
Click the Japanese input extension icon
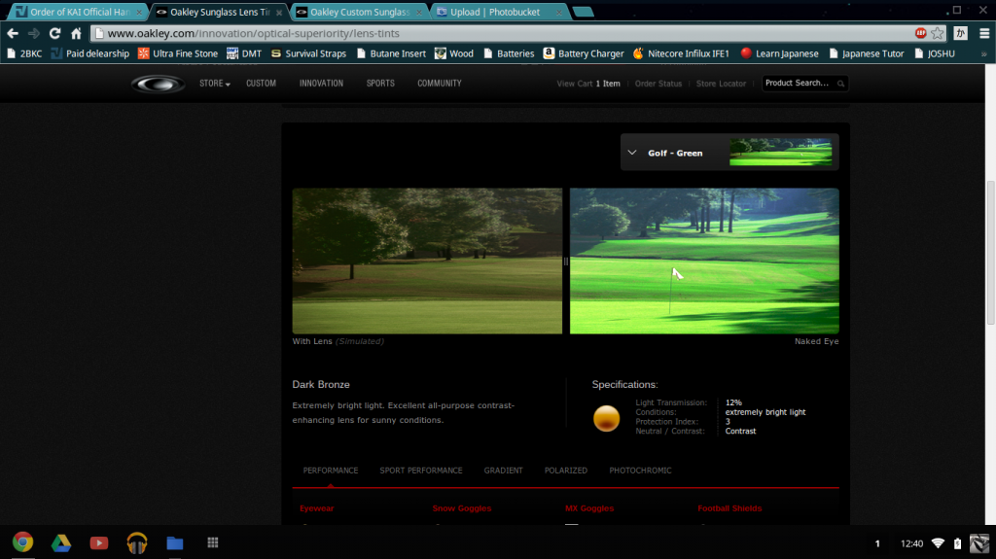960,33
